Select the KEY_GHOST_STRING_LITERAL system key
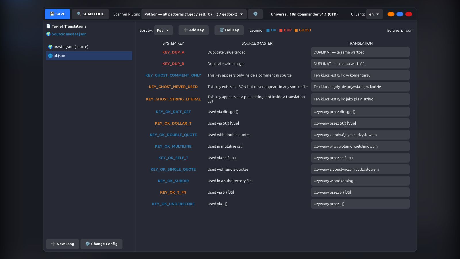Viewport: 460px width, 259px height. pos(173,99)
